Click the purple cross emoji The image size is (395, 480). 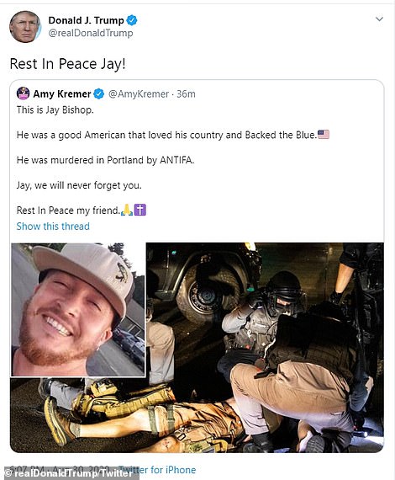point(140,210)
